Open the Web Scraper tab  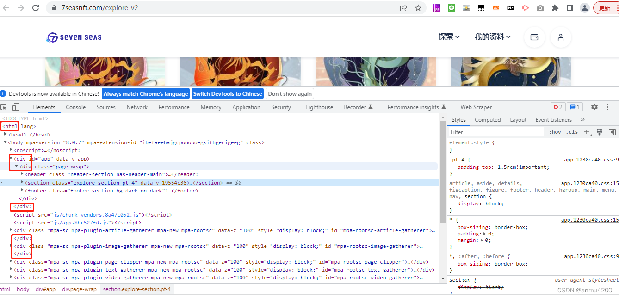(x=476, y=107)
